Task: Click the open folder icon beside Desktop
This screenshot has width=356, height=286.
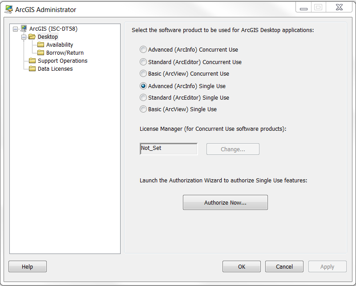Action: point(32,36)
